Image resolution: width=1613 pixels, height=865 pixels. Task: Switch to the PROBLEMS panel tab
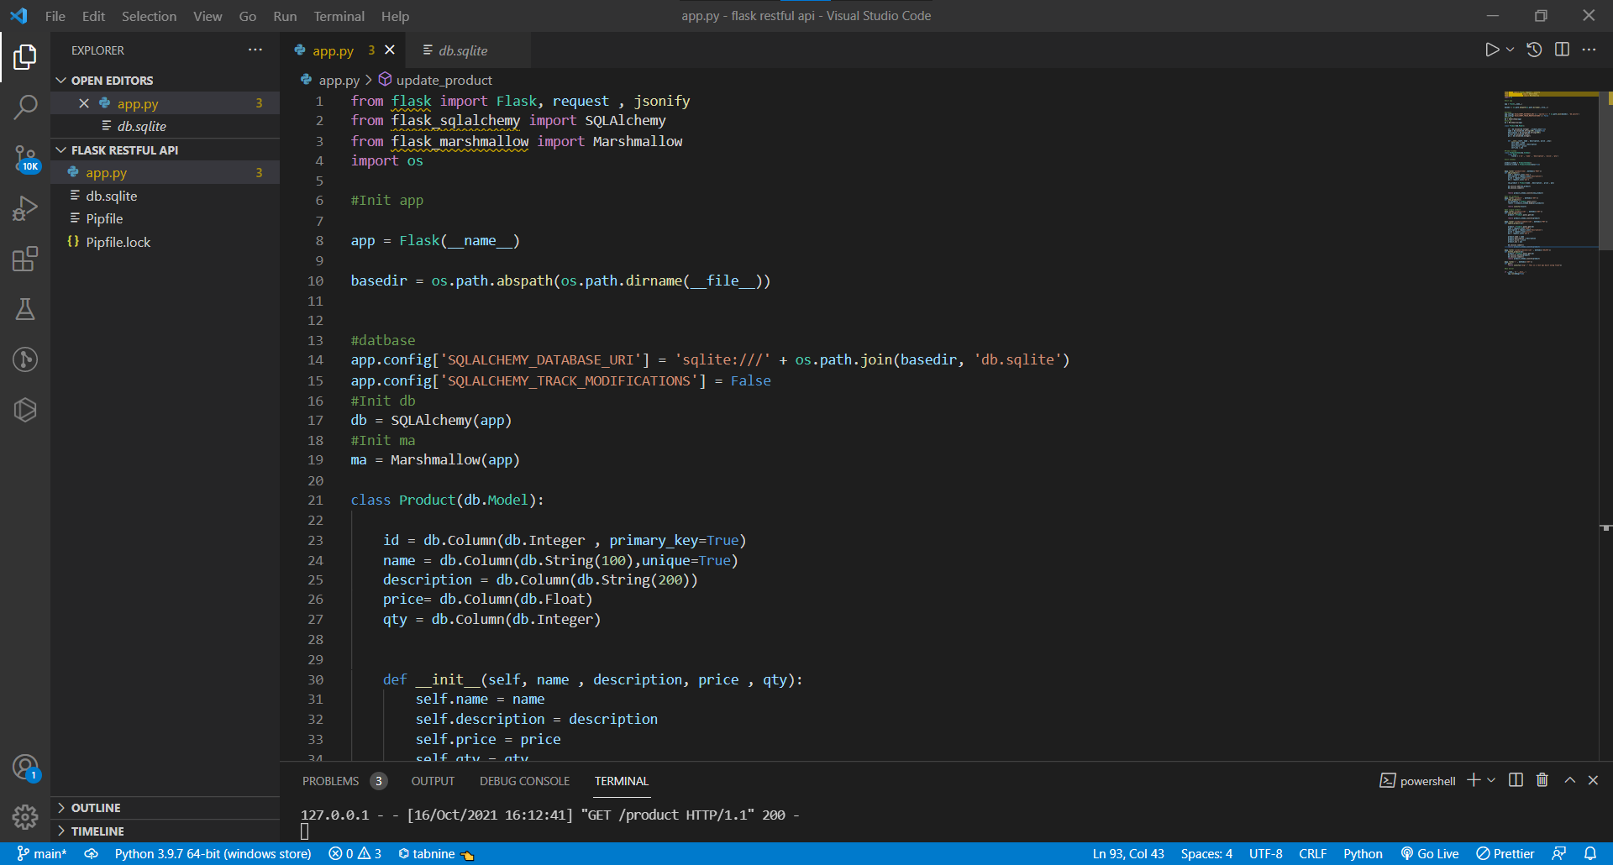330,781
